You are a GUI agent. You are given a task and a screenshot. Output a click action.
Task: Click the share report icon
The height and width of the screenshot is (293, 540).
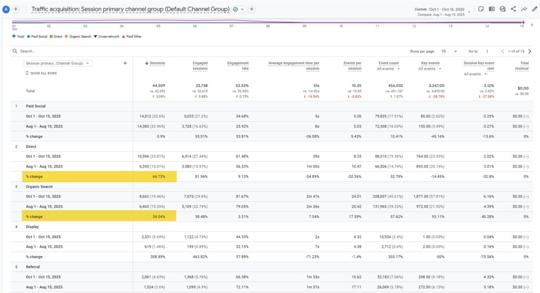click(x=513, y=9)
